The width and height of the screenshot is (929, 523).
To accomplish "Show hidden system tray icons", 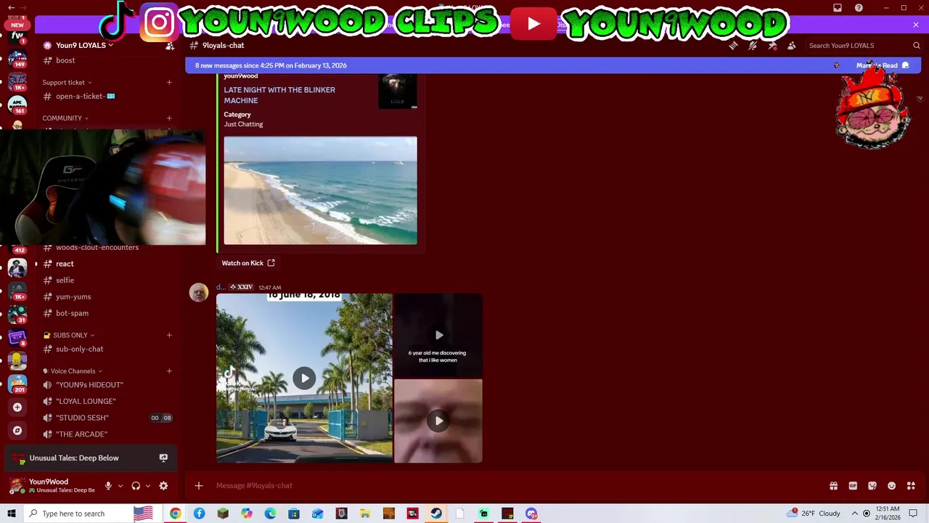I will pyautogui.click(x=855, y=514).
